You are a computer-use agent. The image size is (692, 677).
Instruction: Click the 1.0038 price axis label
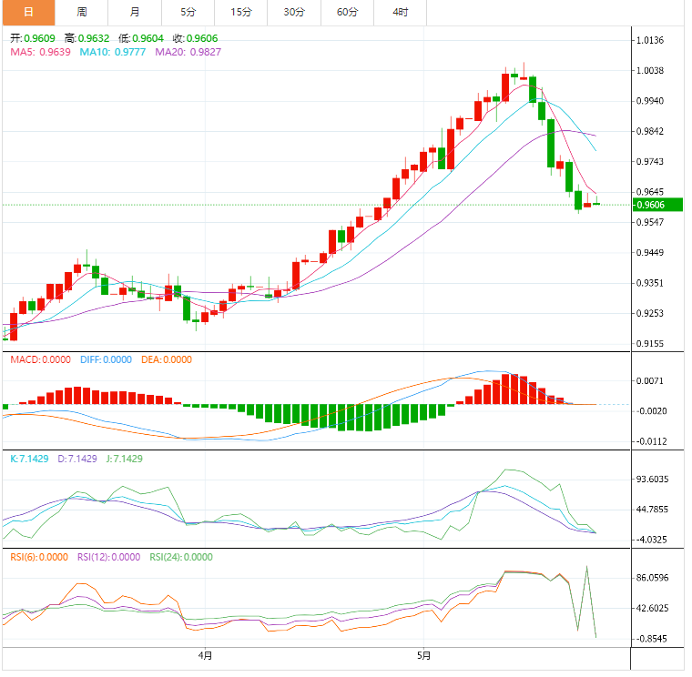650,71
